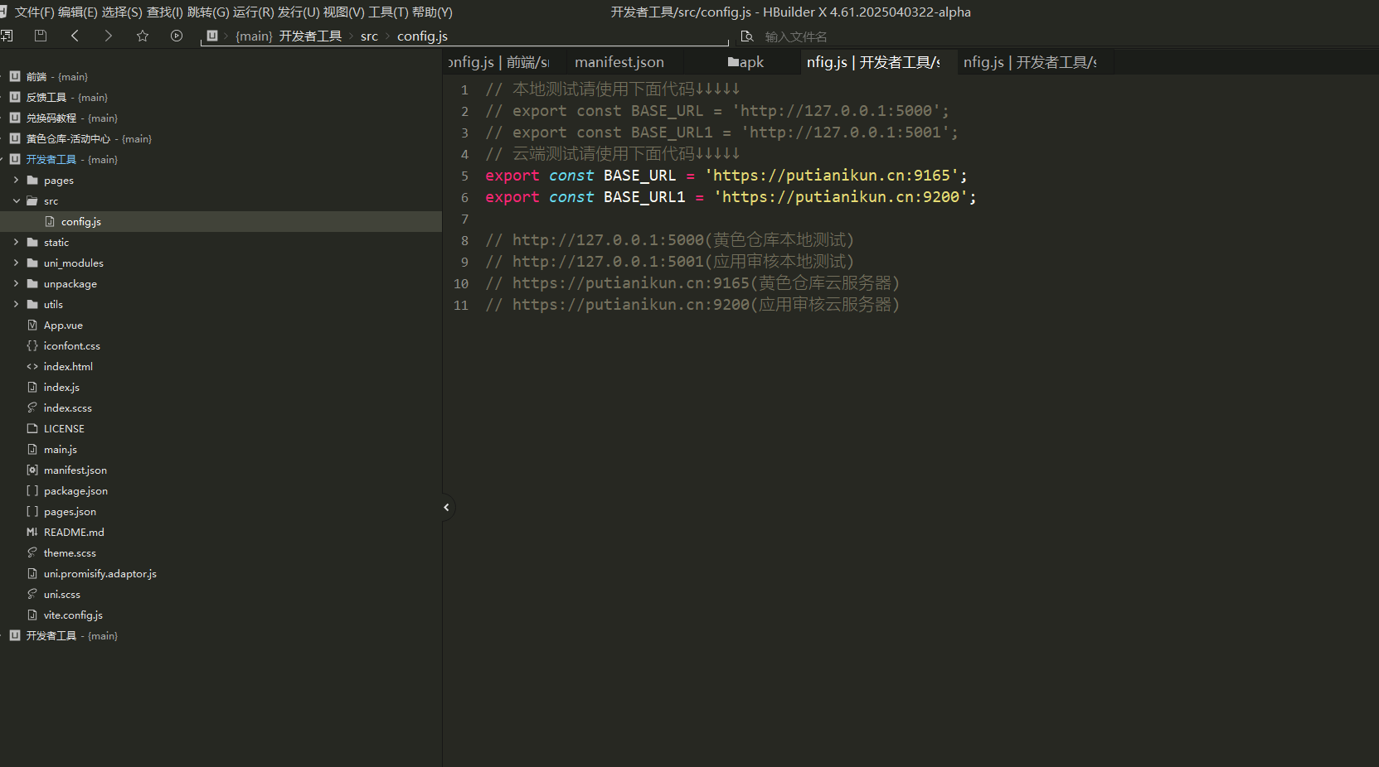
Task: Collapse the src folder
Action: [x=16, y=200]
